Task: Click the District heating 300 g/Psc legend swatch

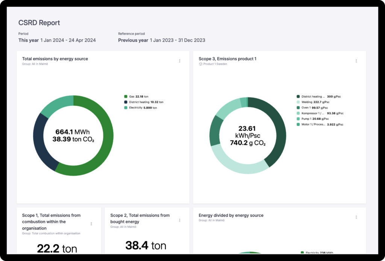Action: [298, 97]
